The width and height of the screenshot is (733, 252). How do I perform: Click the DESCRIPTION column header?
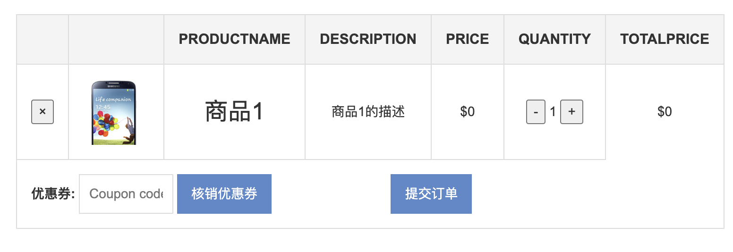(x=368, y=39)
